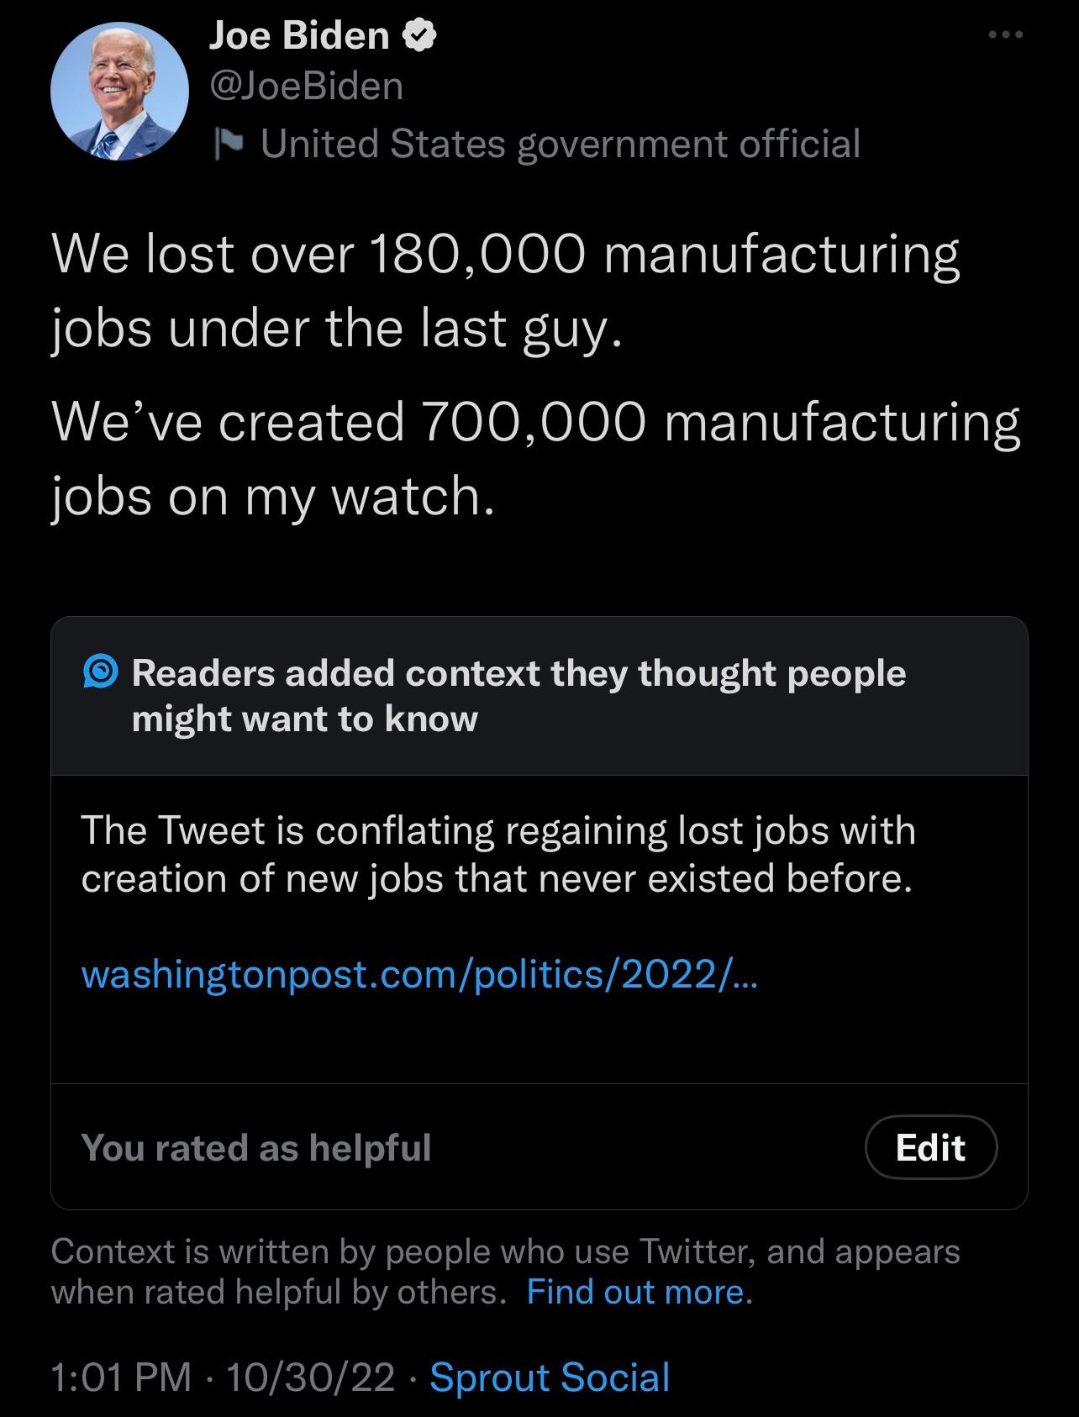Open the three-dot more options menu
1079x1417 pixels.
pos(1005,35)
